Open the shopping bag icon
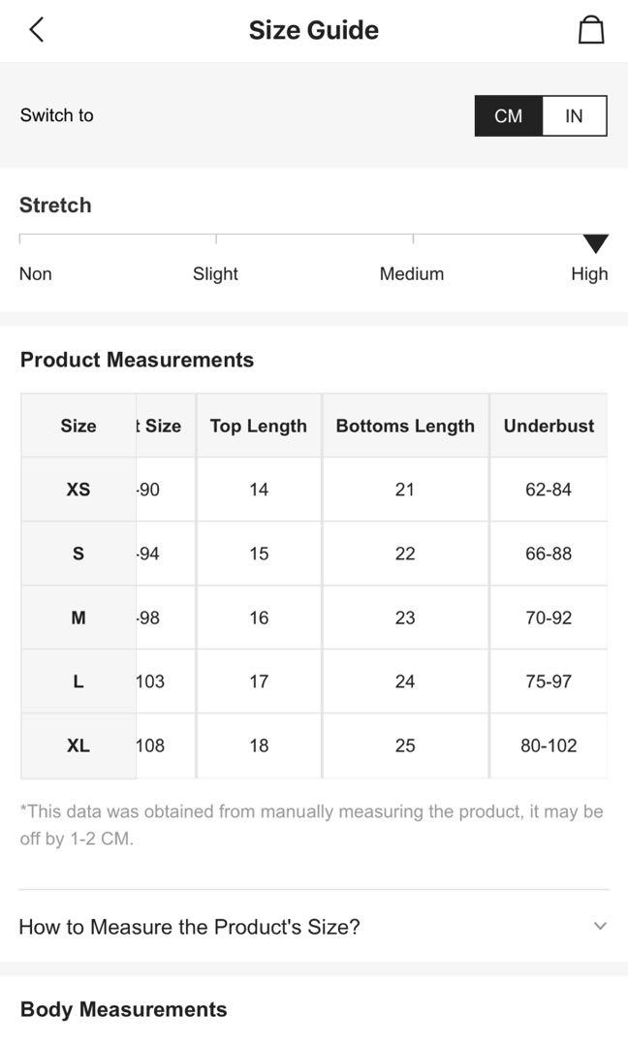Viewport: 628px width, 1047px height. click(591, 30)
